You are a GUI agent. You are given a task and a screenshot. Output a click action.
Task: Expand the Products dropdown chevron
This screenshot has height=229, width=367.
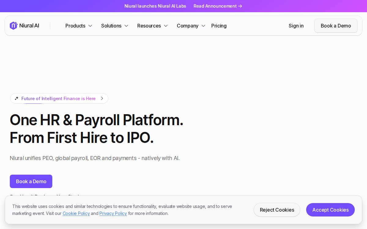[x=90, y=26]
